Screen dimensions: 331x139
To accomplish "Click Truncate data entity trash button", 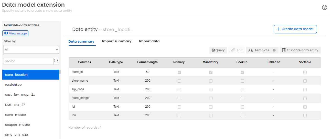I will click(300, 50).
